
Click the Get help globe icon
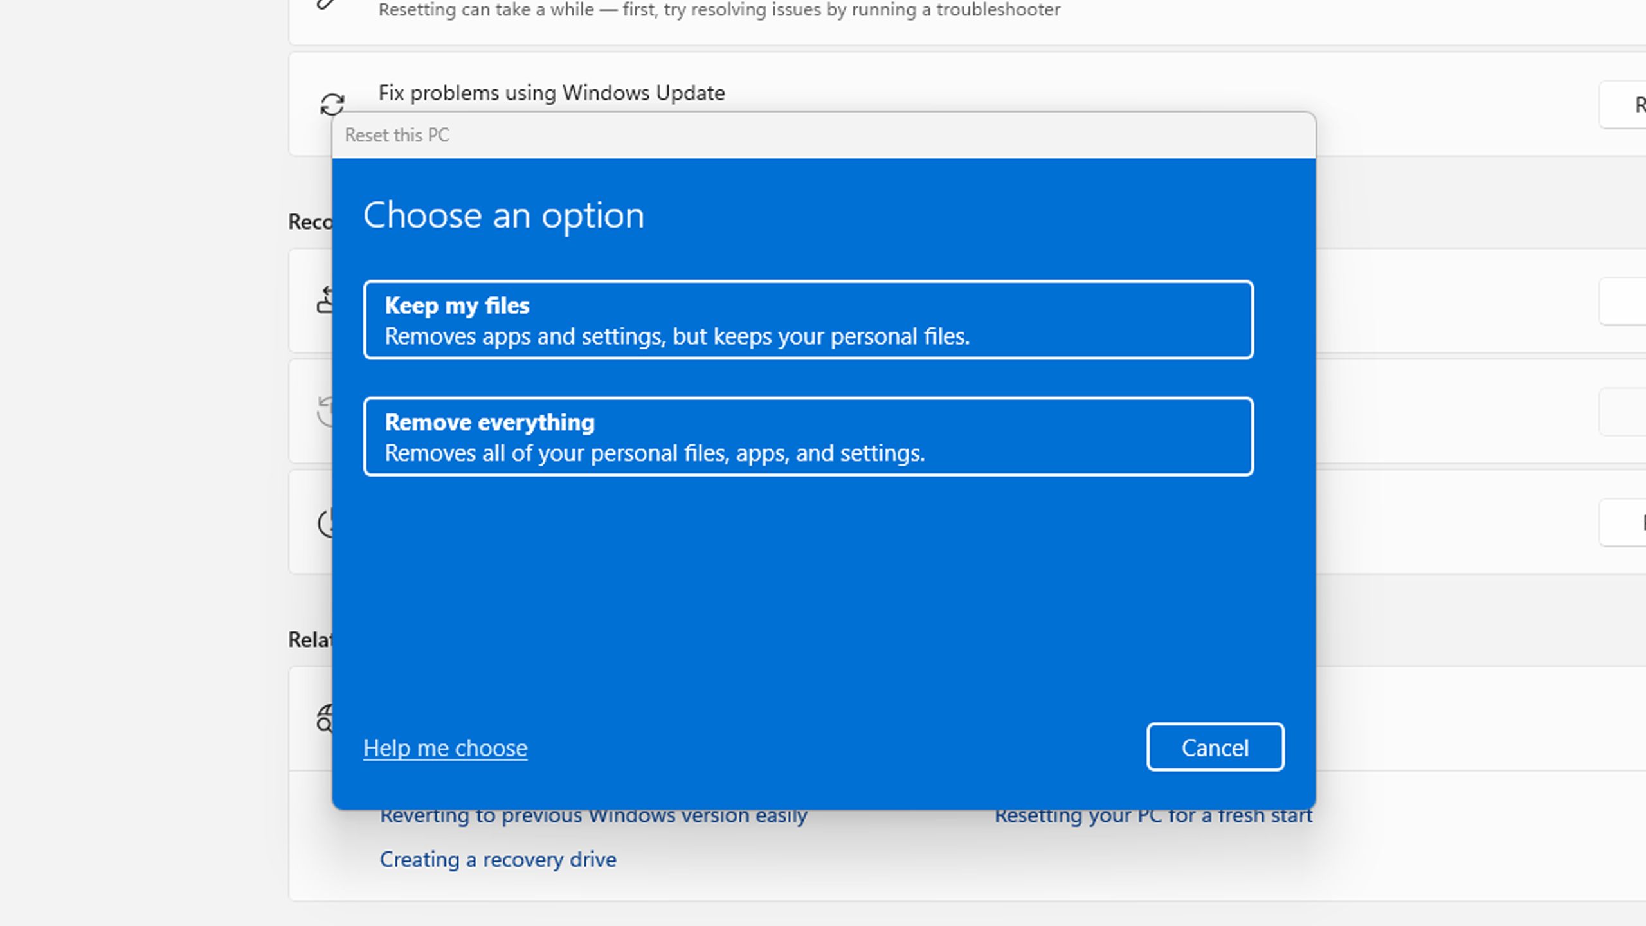(x=326, y=718)
